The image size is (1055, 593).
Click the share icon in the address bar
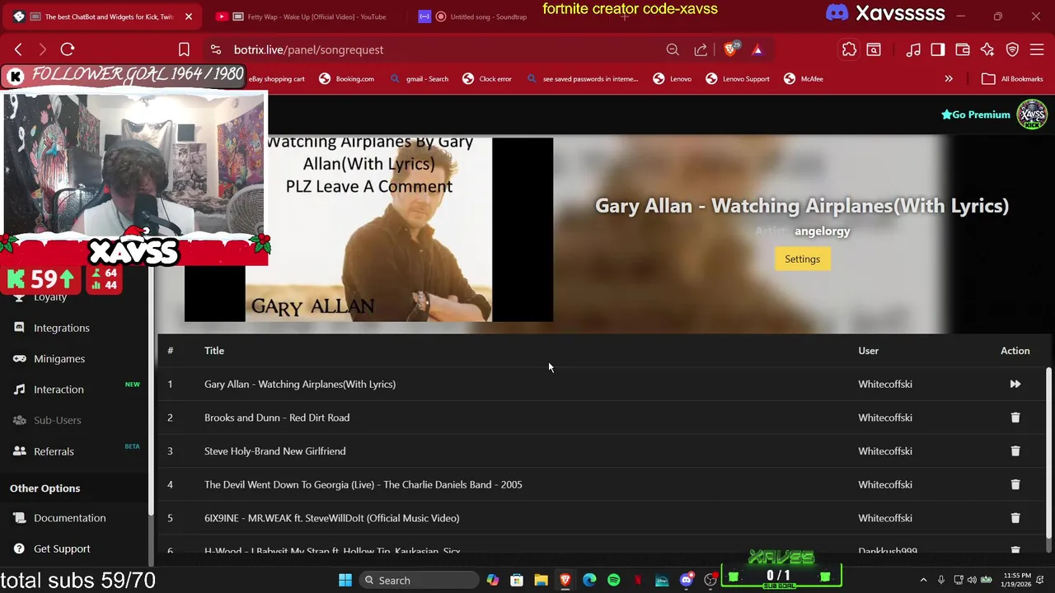pyautogui.click(x=701, y=49)
